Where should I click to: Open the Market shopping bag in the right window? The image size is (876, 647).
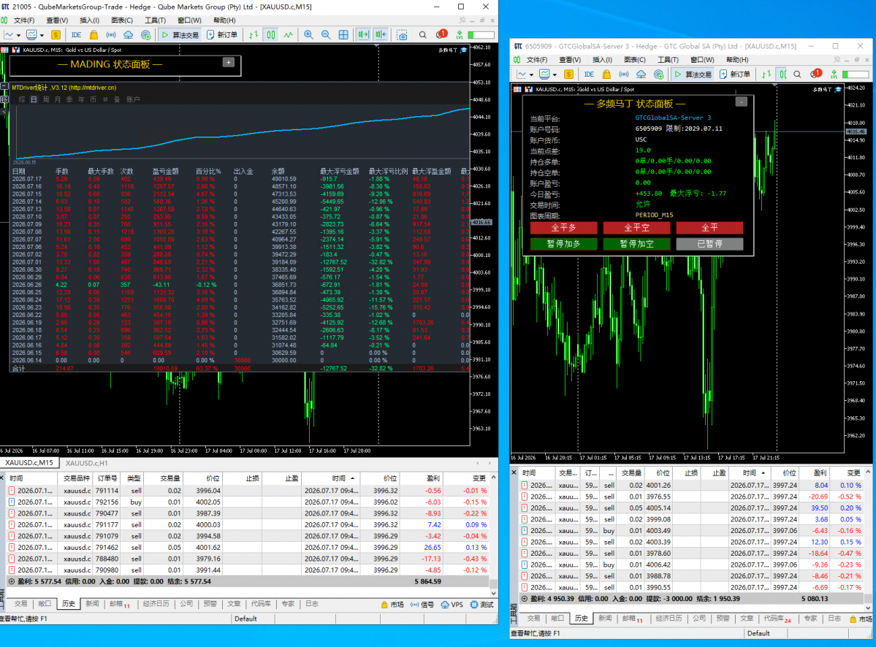click(606, 74)
